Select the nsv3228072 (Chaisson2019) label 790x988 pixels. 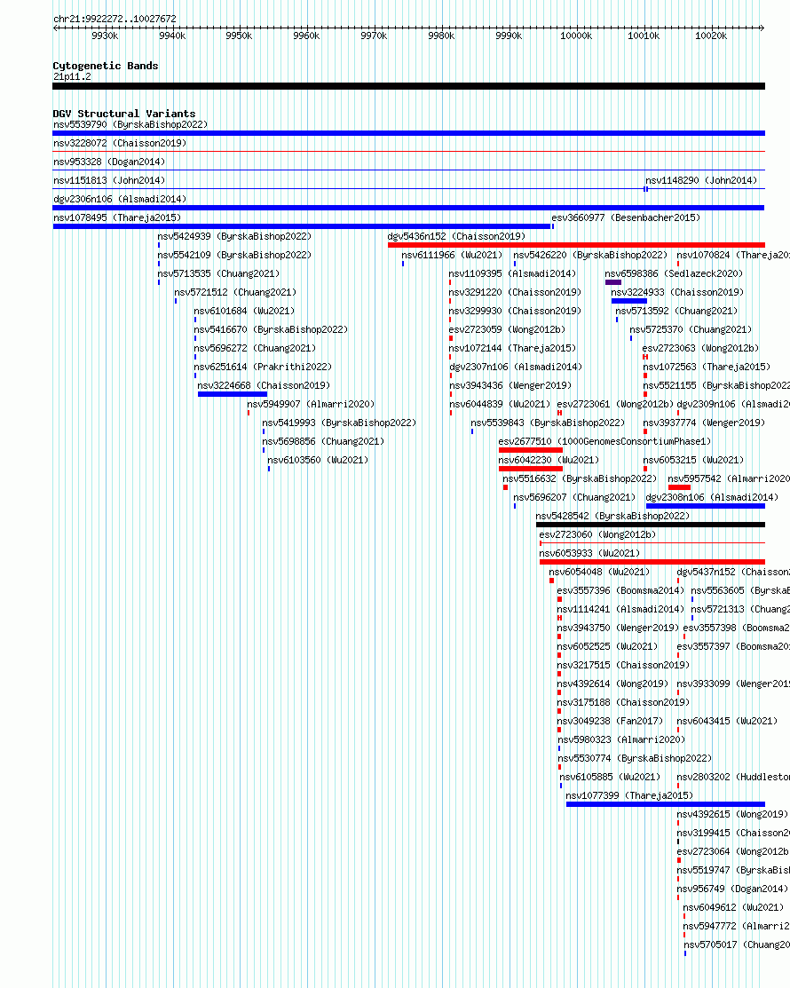pos(120,144)
